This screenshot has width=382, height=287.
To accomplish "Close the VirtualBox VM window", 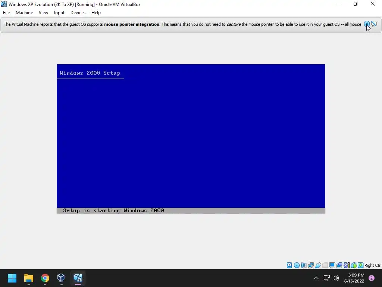I will (373, 4).
